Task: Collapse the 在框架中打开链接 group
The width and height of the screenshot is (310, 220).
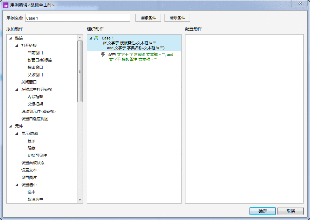Action: (17, 90)
